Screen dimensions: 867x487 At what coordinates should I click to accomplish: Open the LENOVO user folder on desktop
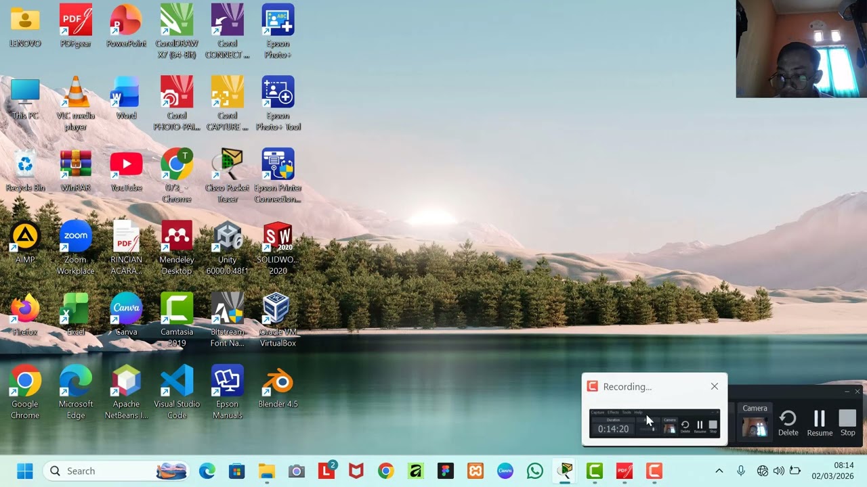pos(25,26)
